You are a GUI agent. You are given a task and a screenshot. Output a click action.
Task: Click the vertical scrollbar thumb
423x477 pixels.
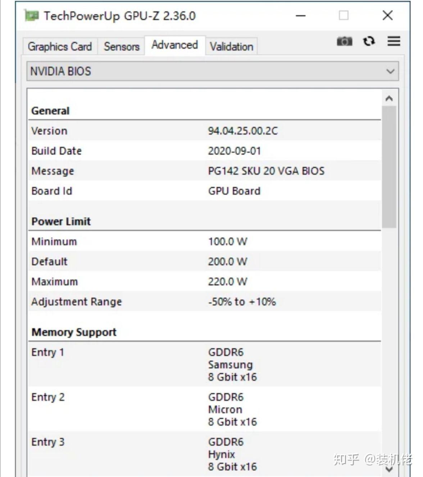point(389,167)
